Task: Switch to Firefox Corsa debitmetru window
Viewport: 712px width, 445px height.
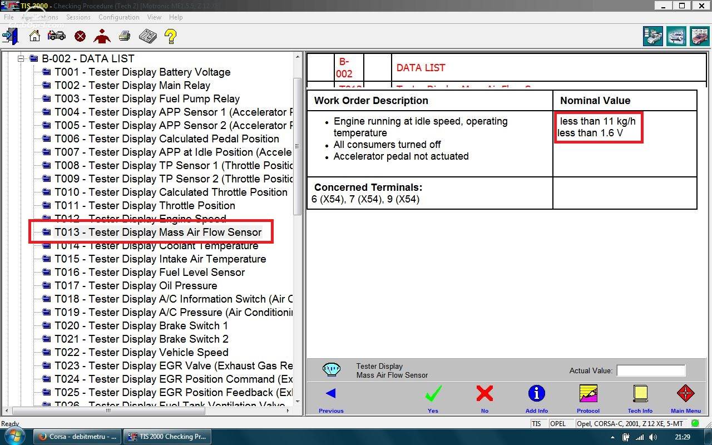Action: point(77,437)
